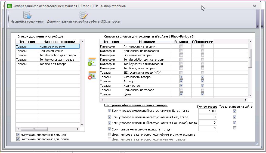266x153 pixels.
Task: Toggle Вставка checkbox for 'SEO ссылка на товар'
Action: point(181,73)
